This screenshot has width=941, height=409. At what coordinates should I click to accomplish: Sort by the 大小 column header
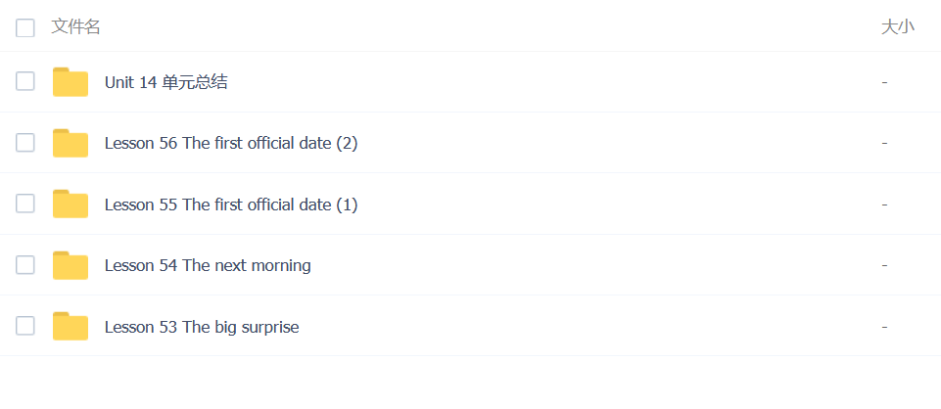[897, 27]
